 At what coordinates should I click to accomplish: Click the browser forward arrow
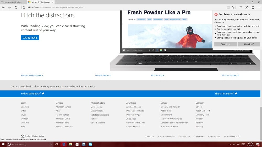tap(9, 7)
